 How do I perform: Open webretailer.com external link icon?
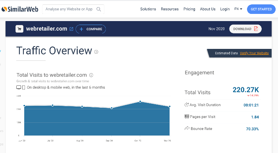click(x=71, y=29)
